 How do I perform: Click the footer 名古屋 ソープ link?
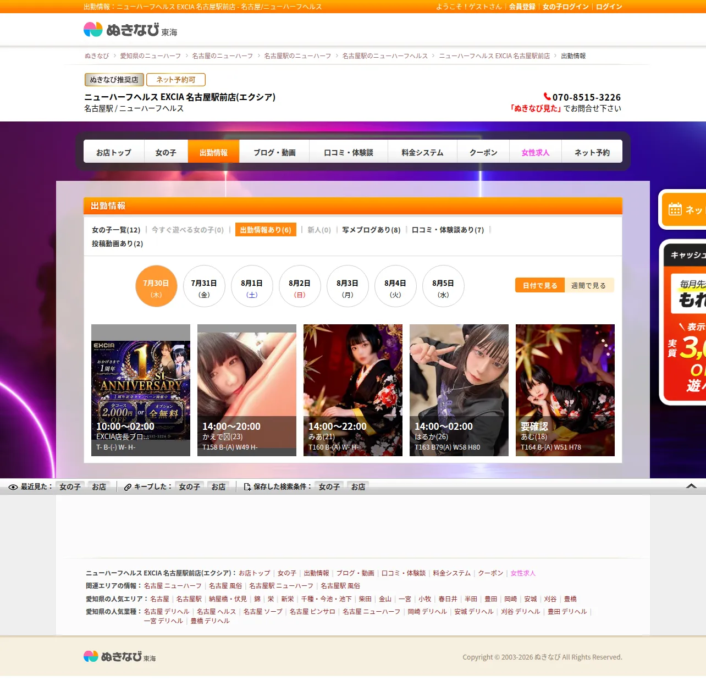pyautogui.click(x=263, y=612)
